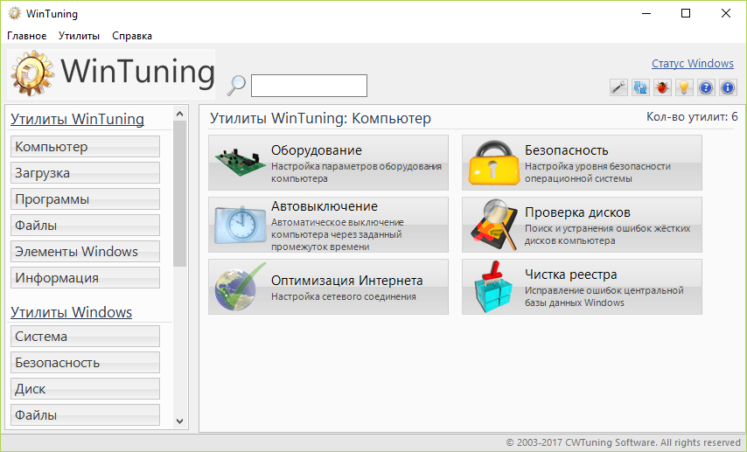The height and width of the screenshot is (452, 747).
Task: Click the clock Автовыключение icon
Action: tap(240, 225)
